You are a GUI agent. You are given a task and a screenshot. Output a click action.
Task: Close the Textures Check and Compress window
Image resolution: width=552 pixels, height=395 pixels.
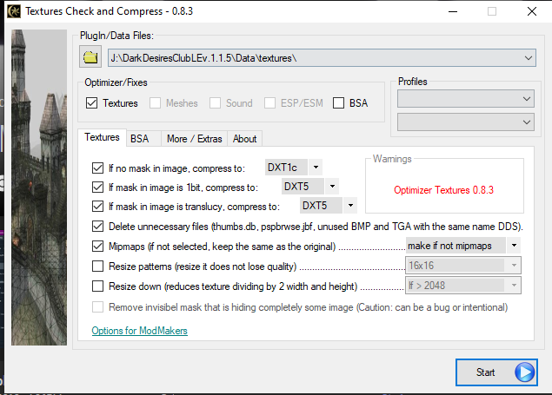point(532,11)
